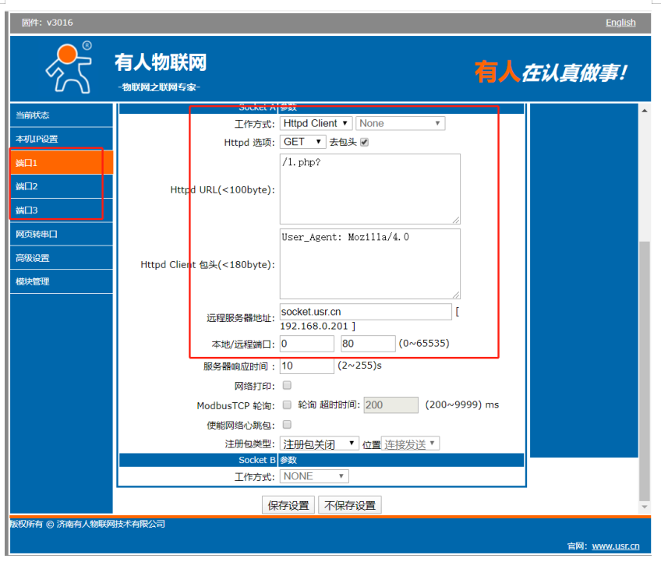Click the 保存设置 button
Image resolution: width=661 pixels, height=569 pixels.
(288, 505)
